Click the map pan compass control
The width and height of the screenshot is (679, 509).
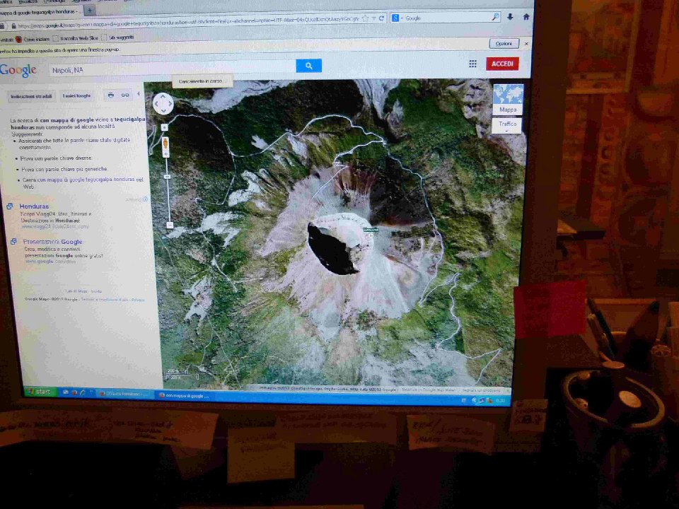pos(163,104)
